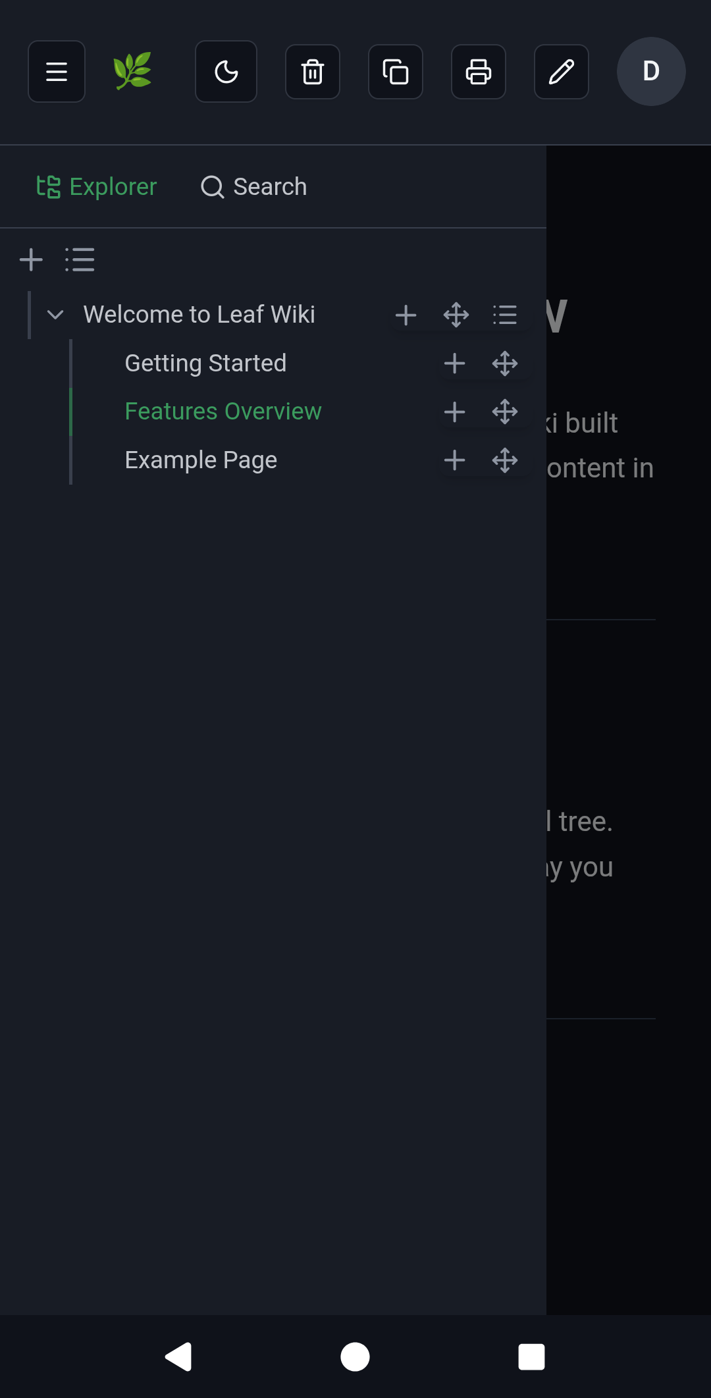Toggle the sidebar hamburger menu
Image resolution: width=711 pixels, height=1398 pixels.
click(57, 72)
